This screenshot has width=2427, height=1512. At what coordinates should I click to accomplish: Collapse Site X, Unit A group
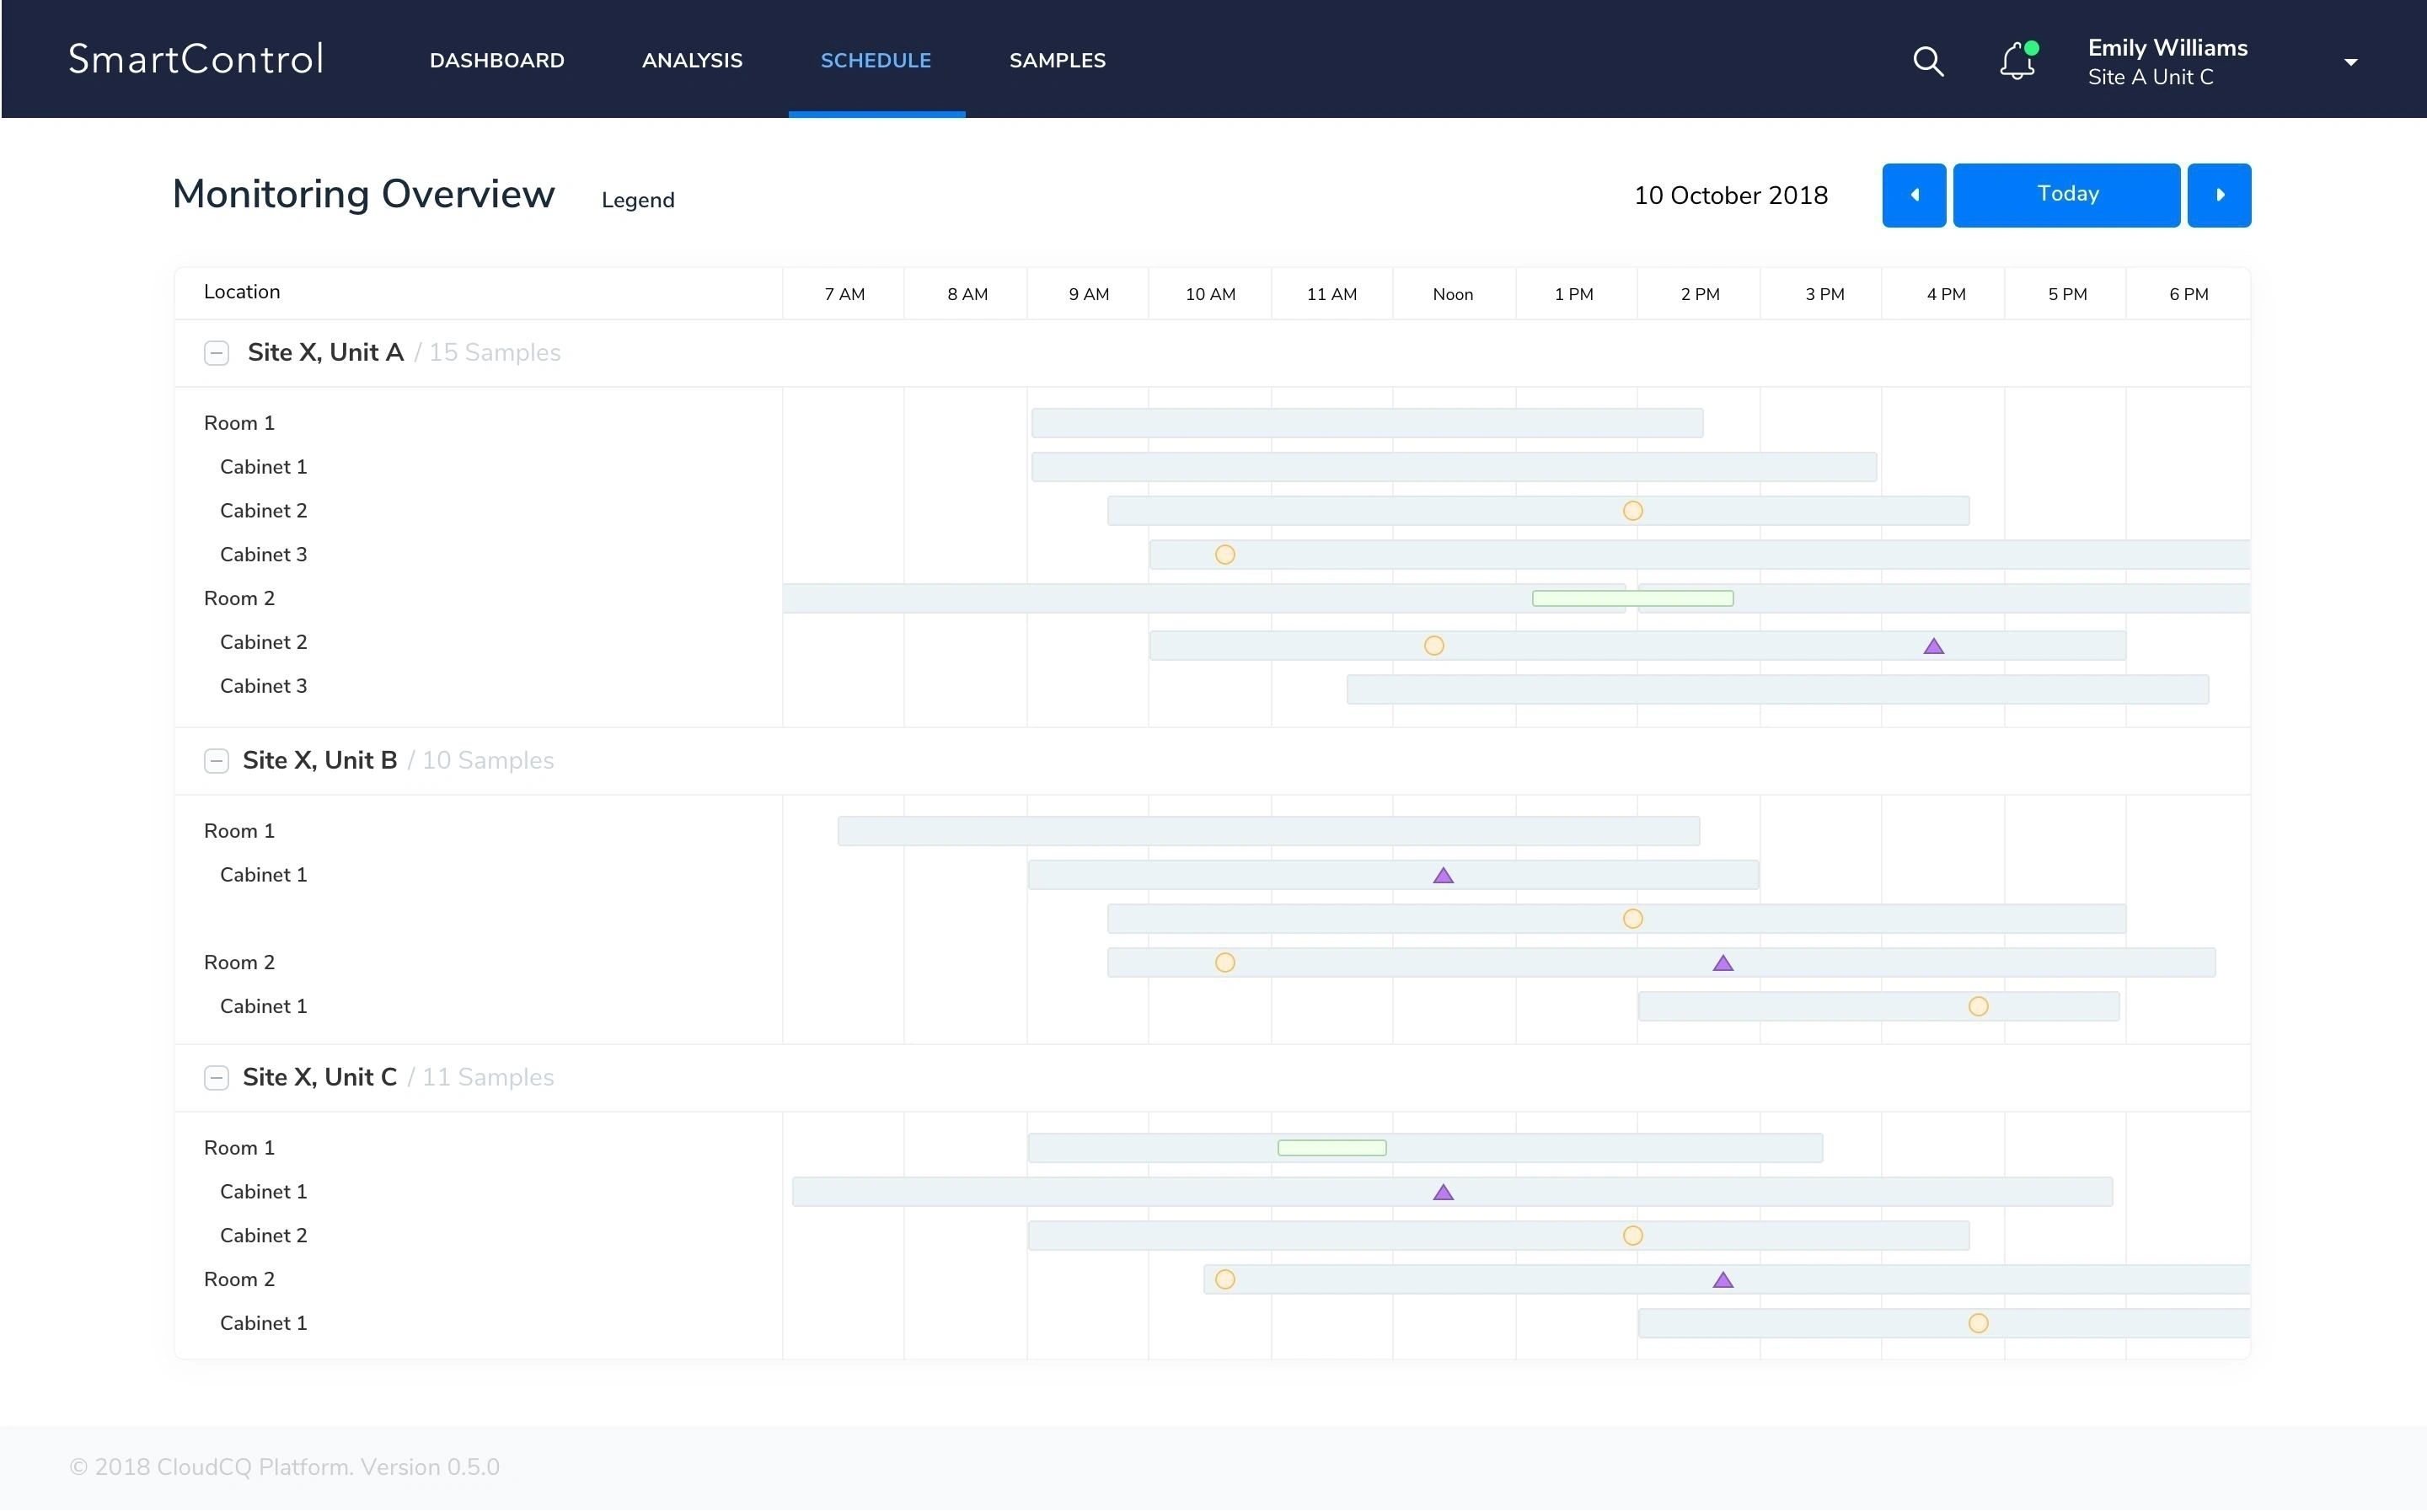pyautogui.click(x=216, y=353)
